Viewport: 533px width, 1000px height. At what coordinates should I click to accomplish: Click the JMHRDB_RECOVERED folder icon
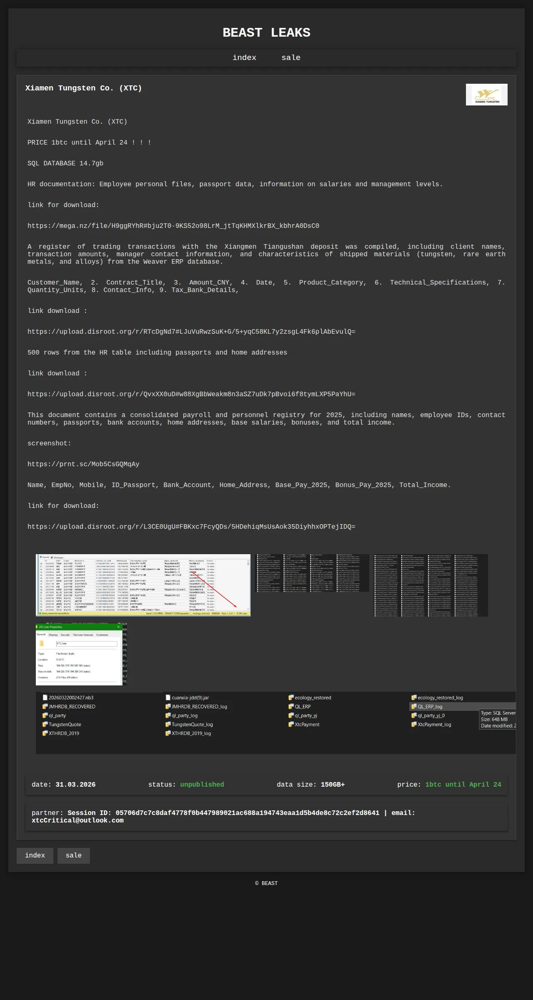click(x=45, y=707)
